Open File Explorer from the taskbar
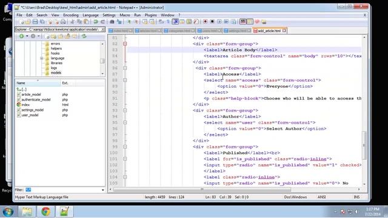Viewport: 388px width, 218px height. [27, 211]
